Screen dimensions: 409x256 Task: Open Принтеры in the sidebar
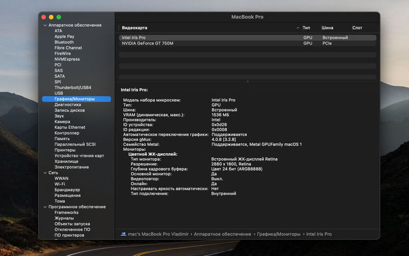click(65, 150)
